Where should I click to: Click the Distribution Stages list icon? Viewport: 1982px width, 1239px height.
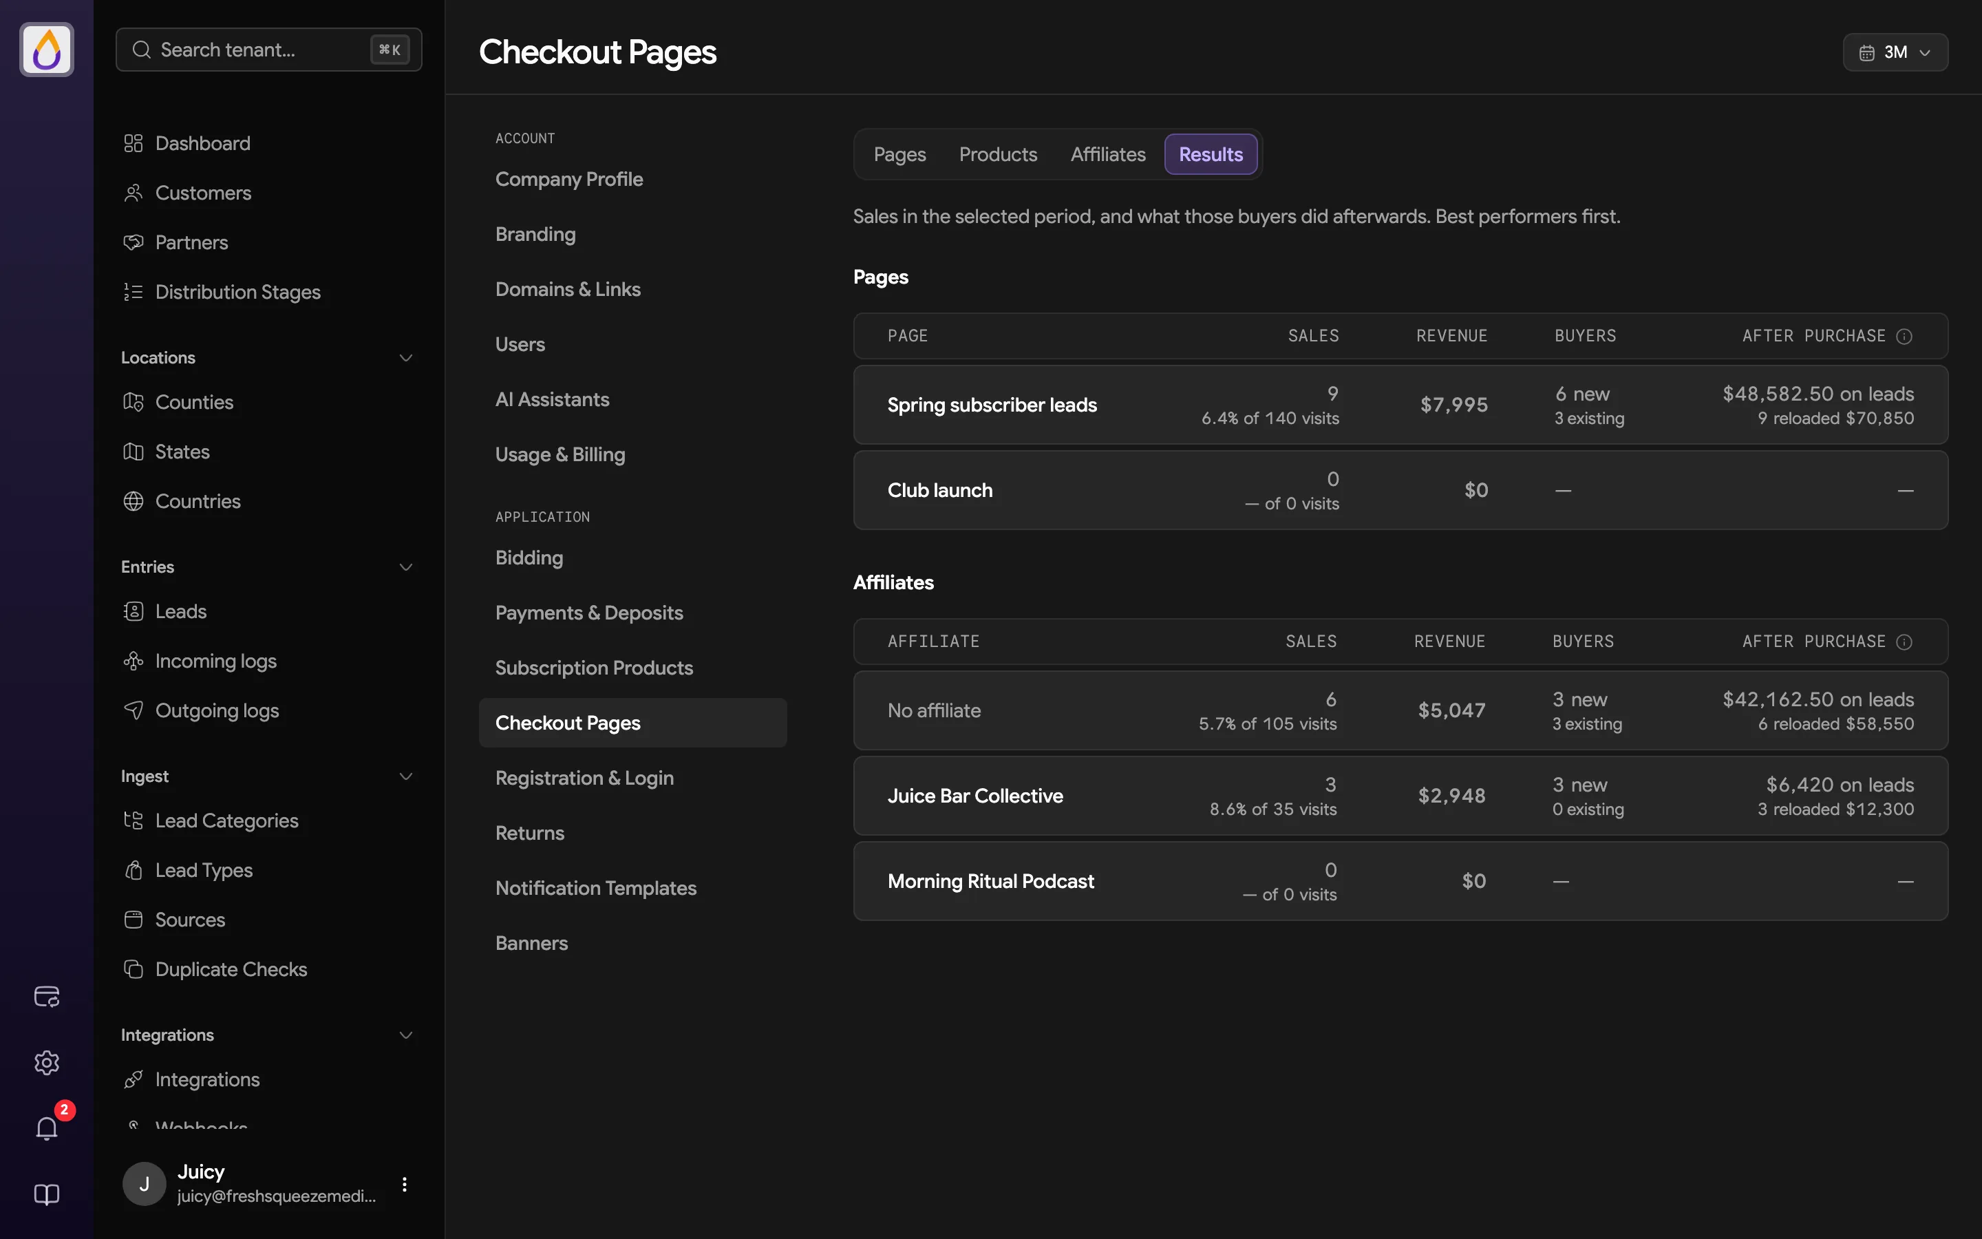pyautogui.click(x=134, y=292)
